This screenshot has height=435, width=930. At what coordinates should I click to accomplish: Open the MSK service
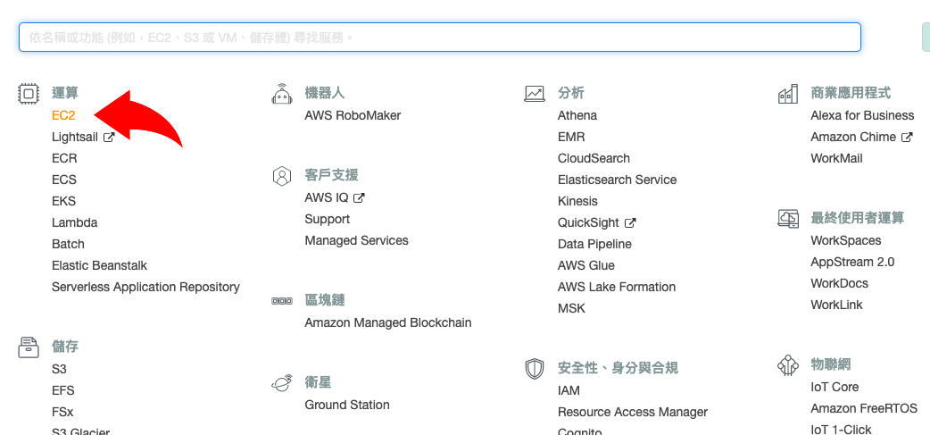pyautogui.click(x=571, y=308)
